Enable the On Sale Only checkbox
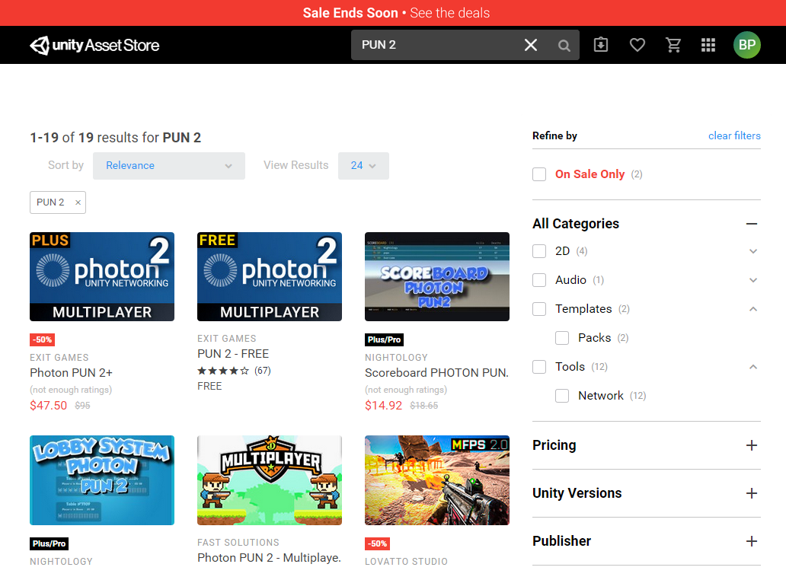The width and height of the screenshot is (786, 580). pos(539,174)
